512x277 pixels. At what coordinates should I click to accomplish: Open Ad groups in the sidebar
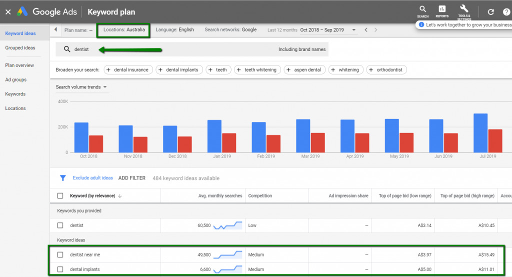pos(15,79)
